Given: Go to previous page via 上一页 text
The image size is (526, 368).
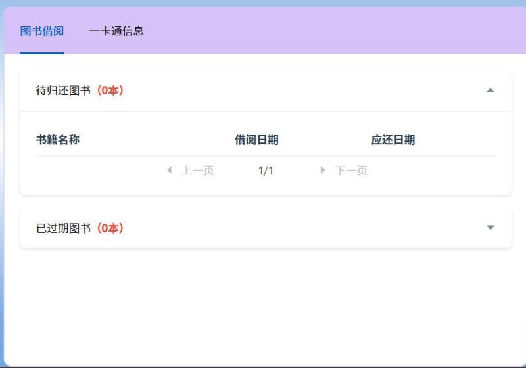Looking at the screenshot, I should (198, 171).
